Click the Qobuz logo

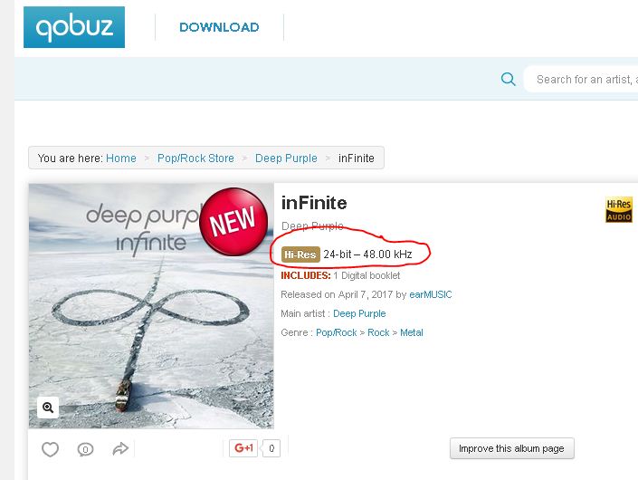[x=74, y=27]
